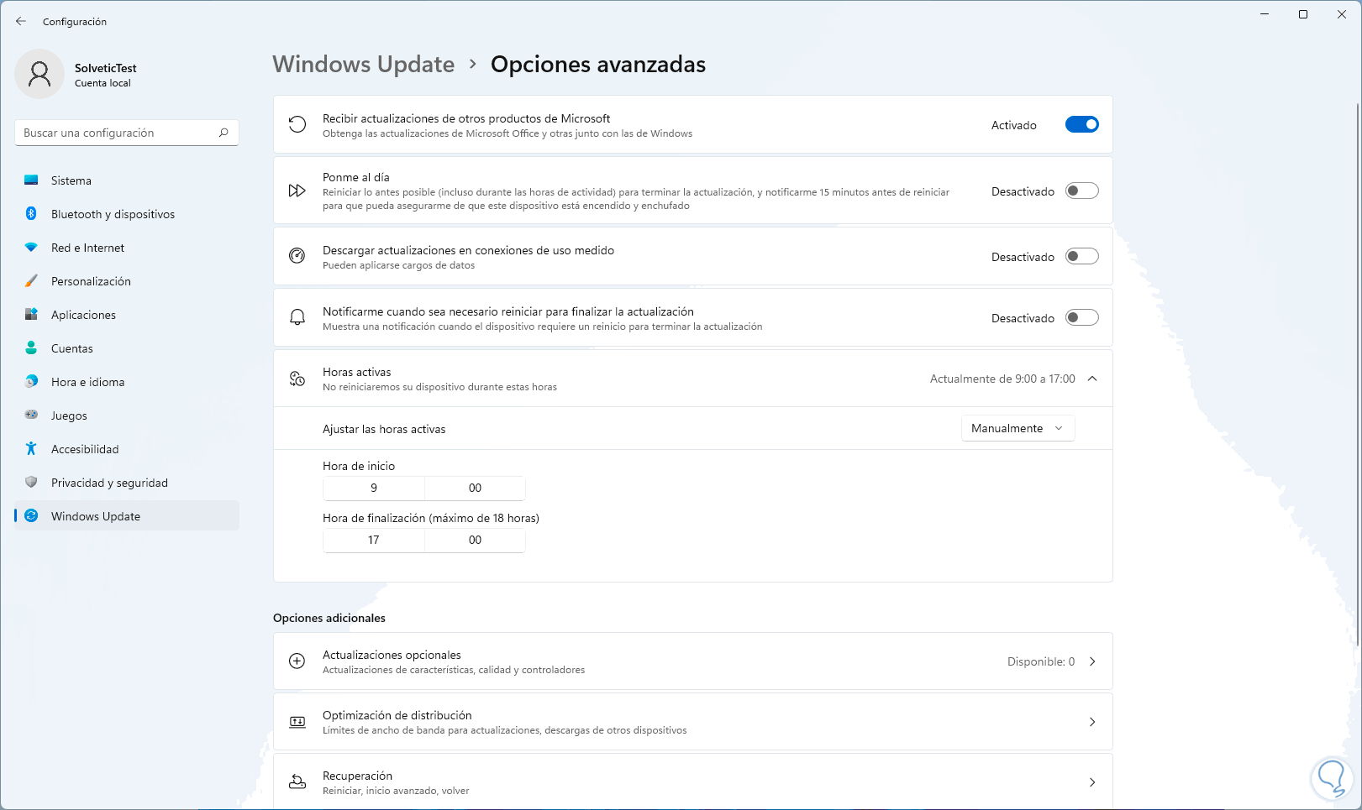This screenshot has height=810, width=1362.
Task: Navigate to Red e Internet
Action: (x=127, y=248)
